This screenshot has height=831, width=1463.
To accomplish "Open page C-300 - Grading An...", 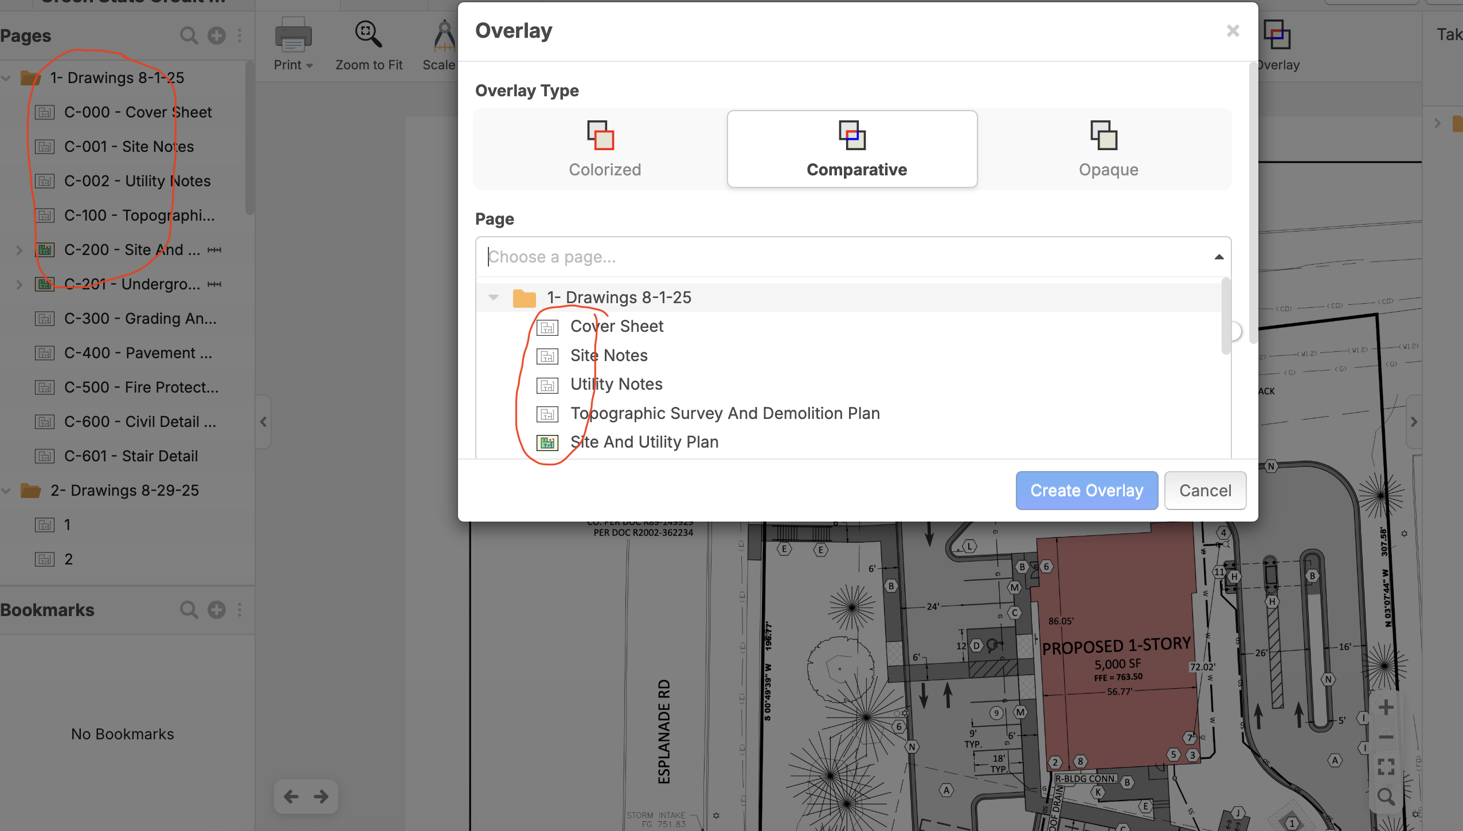I will pyautogui.click(x=140, y=319).
